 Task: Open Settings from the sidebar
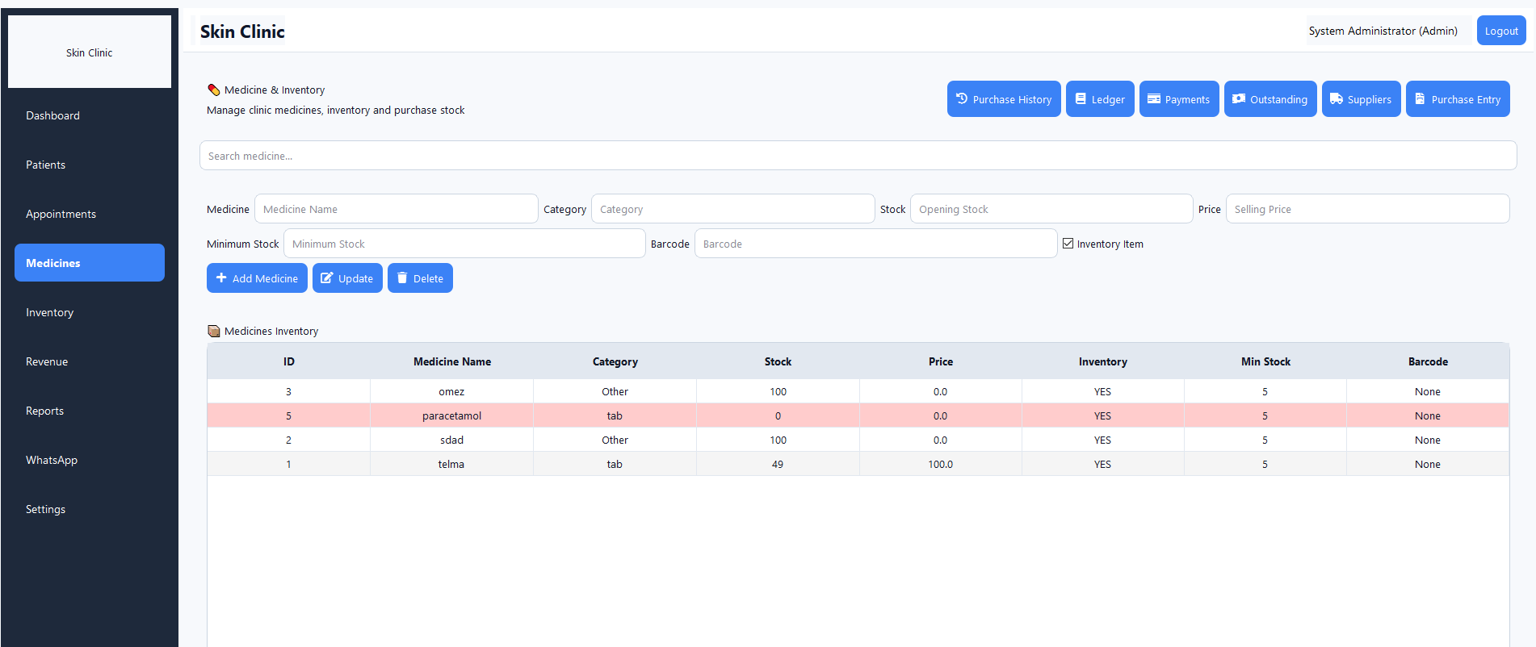pyautogui.click(x=90, y=509)
